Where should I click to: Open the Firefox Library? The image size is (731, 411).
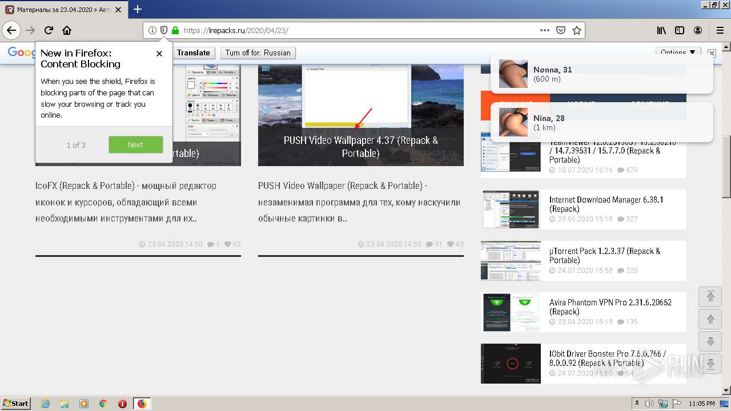[x=661, y=30]
